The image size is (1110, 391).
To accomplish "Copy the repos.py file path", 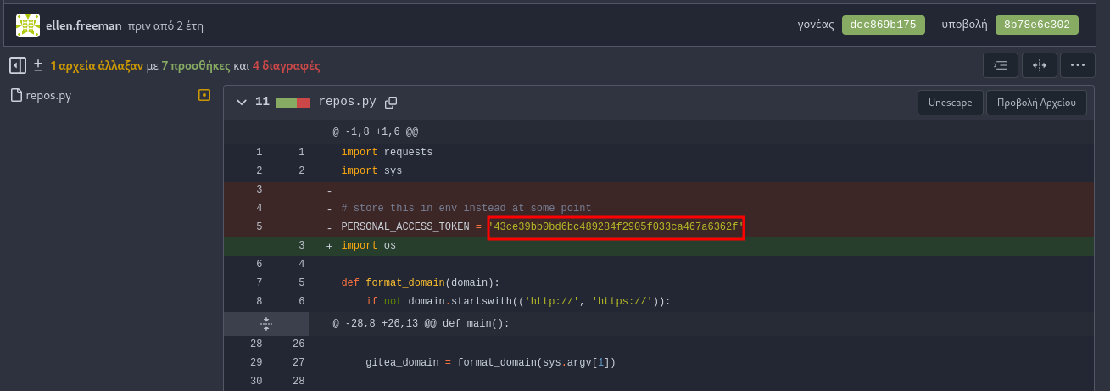I will 391,102.
